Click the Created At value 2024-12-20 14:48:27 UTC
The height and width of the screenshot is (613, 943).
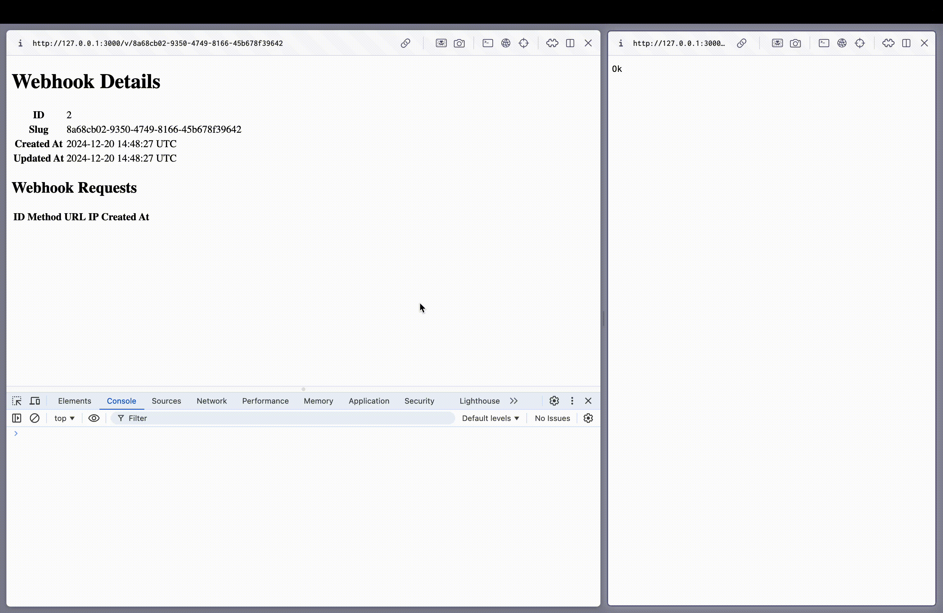[121, 144]
